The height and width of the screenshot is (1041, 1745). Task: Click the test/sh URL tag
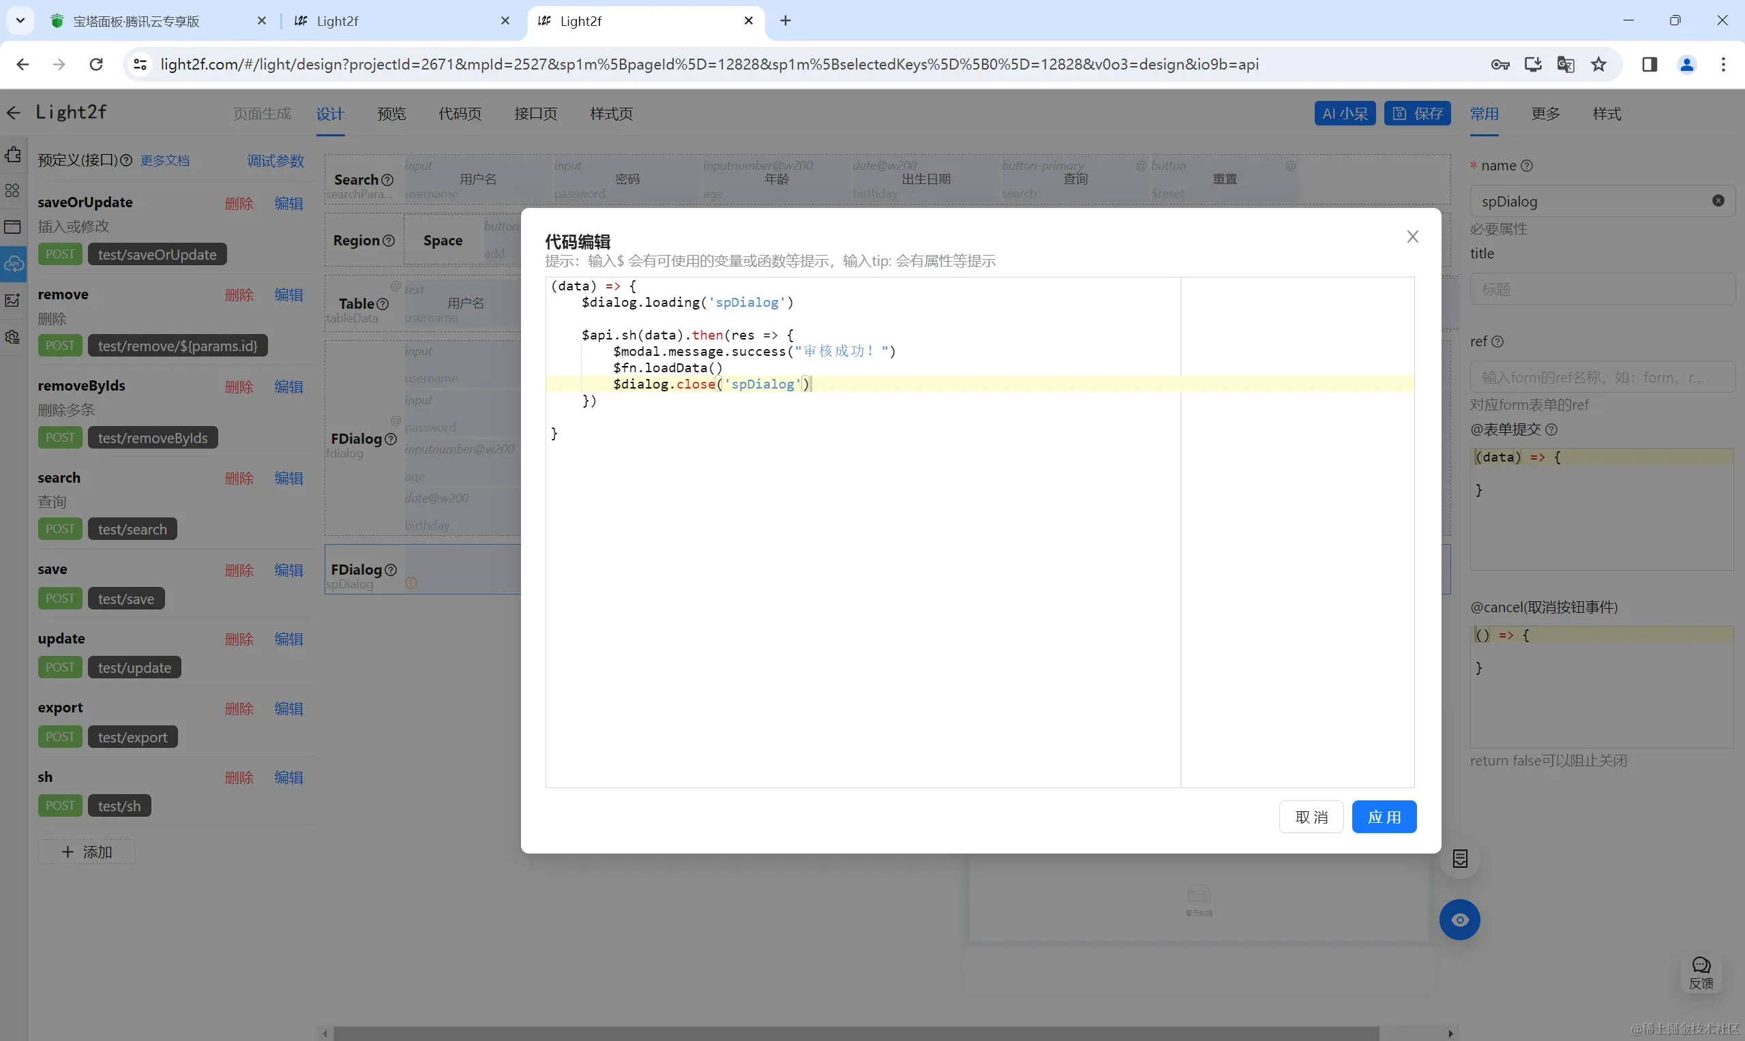pos(119,806)
